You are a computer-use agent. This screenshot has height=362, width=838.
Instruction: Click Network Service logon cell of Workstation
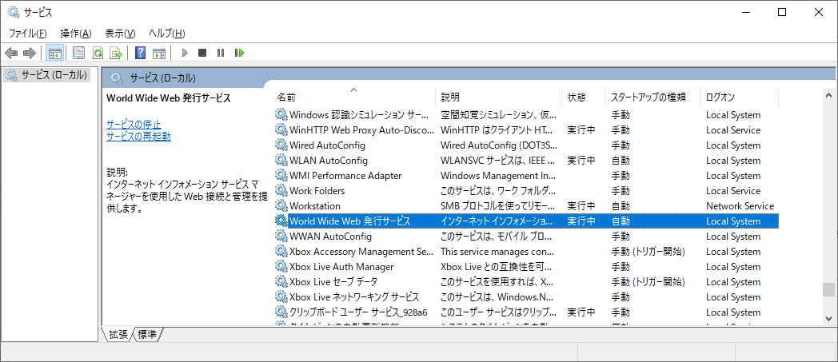740,205
